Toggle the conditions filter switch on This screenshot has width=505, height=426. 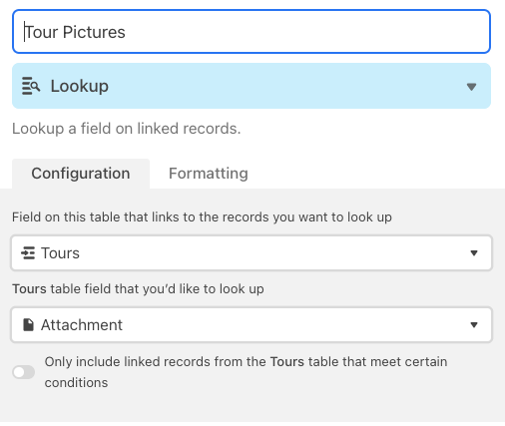pyautogui.click(x=24, y=372)
